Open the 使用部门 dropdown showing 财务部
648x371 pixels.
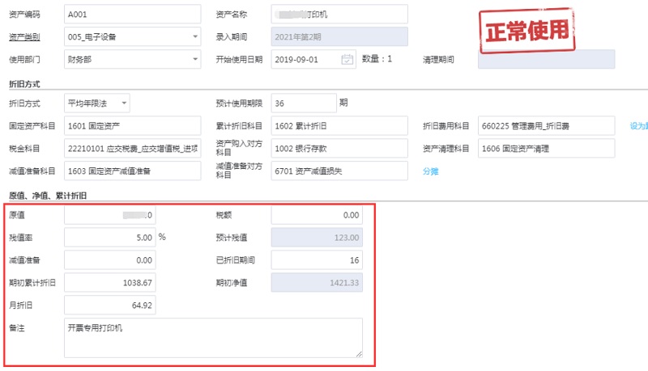195,59
